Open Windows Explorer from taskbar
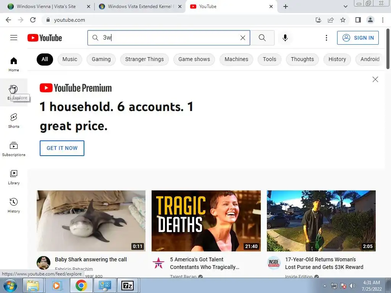The image size is (391, 293). (33, 285)
